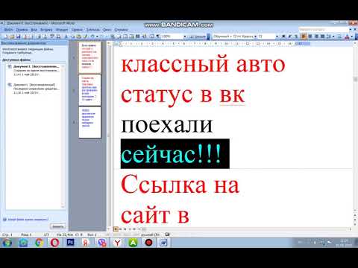
Task: Click the Bandicam red record taskbar icon
Action: coord(148,243)
